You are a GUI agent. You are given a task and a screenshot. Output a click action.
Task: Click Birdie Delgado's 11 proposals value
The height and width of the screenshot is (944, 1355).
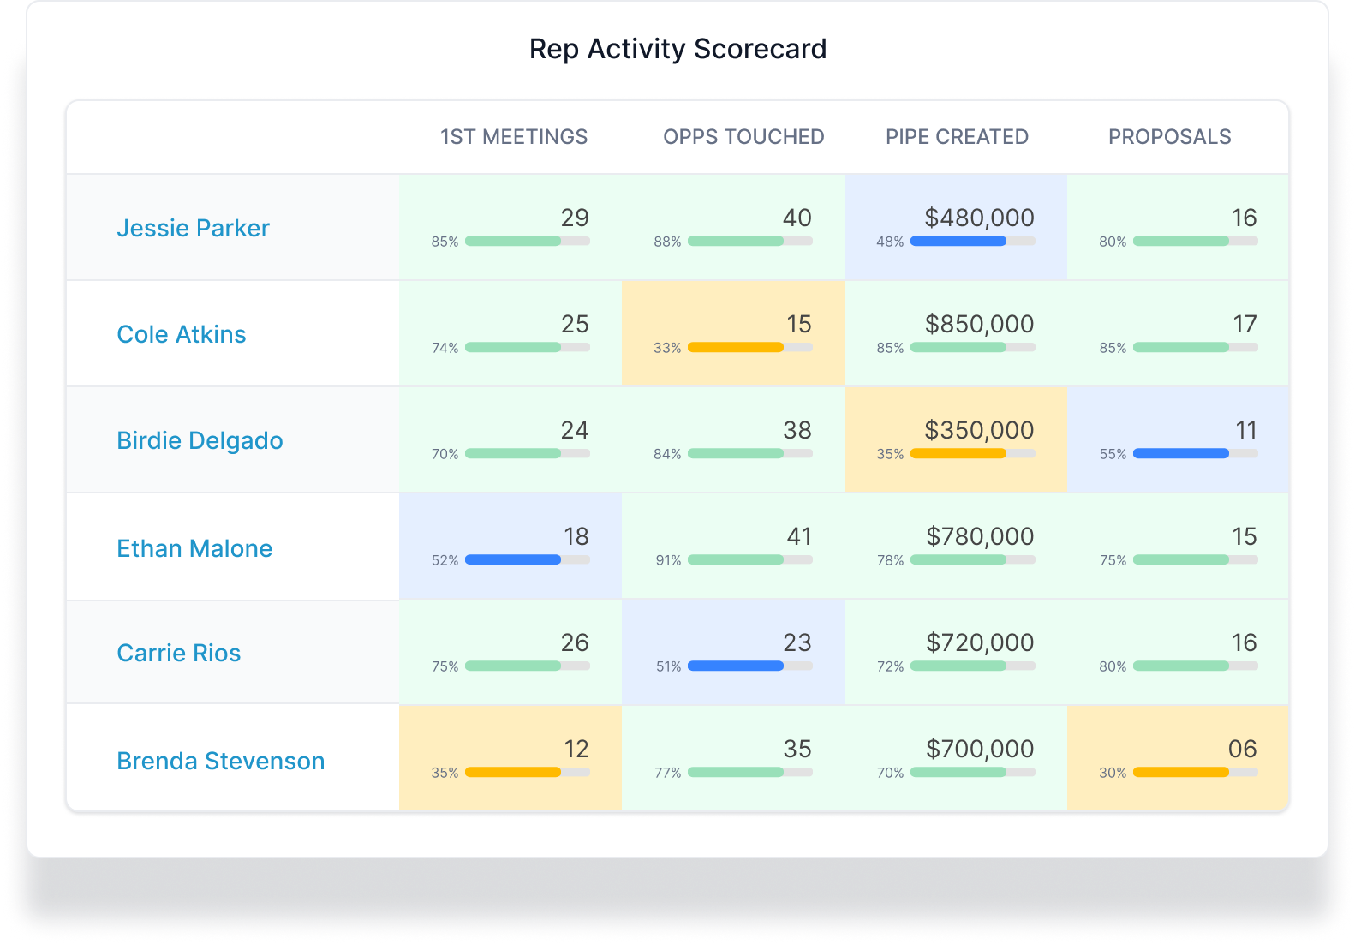point(1246,431)
